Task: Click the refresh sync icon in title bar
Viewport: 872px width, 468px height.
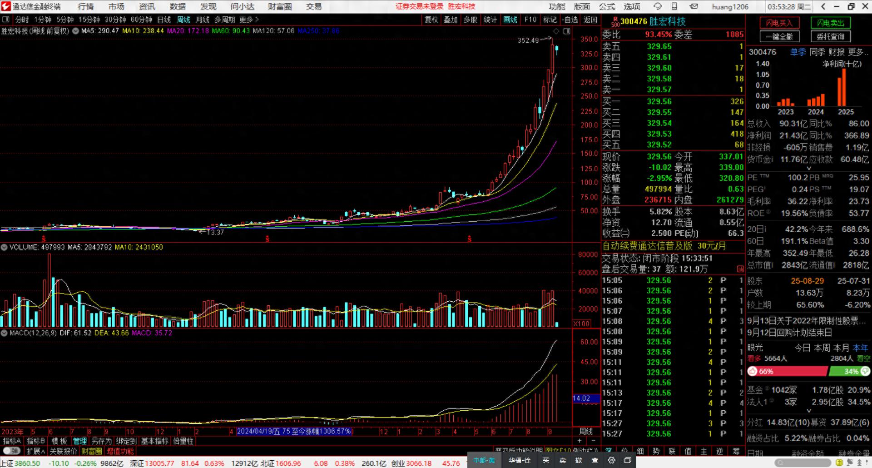Action: (657, 6)
